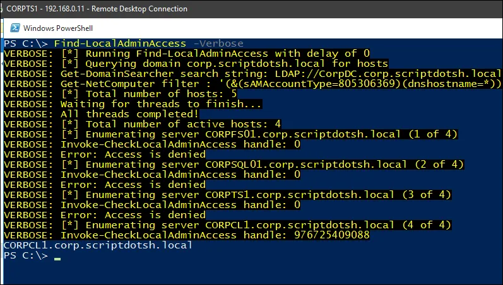Image resolution: width=503 pixels, height=285 pixels.
Task: Click the 'Querying domain corp.scriptdotsh.local' line
Action: pyautogui.click(x=196, y=64)
